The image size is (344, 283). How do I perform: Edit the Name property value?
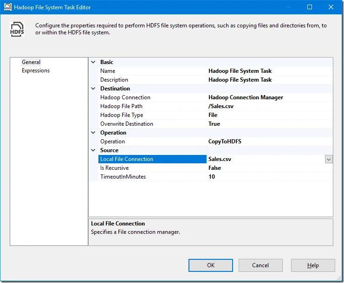[269, 71]
